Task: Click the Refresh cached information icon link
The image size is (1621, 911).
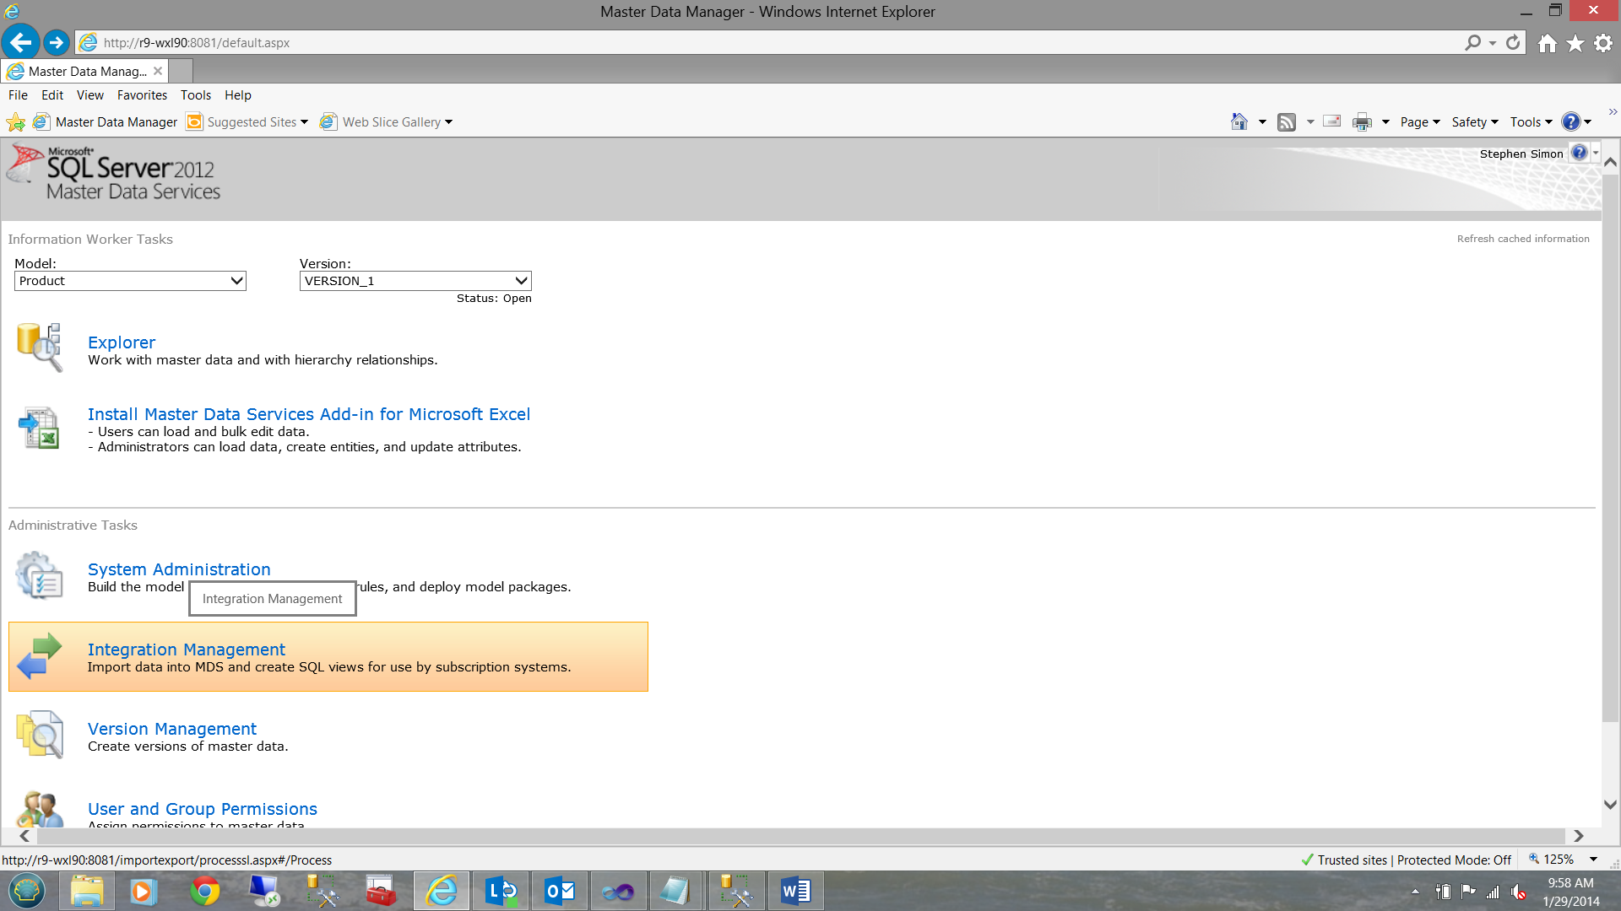Action: (x=1524, y=238)
